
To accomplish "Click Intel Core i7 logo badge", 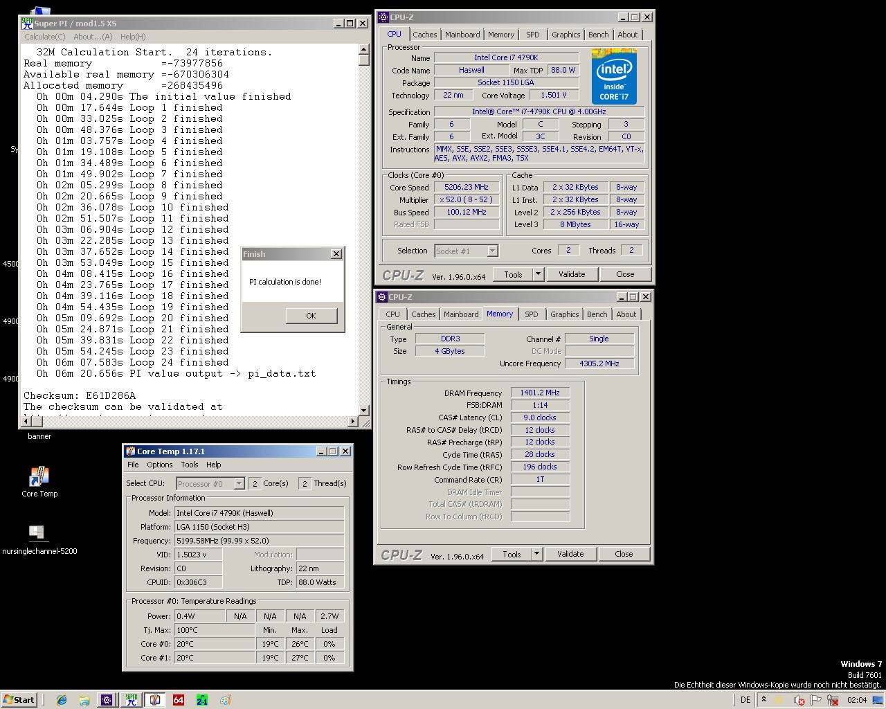I will (x=614, y=76).
